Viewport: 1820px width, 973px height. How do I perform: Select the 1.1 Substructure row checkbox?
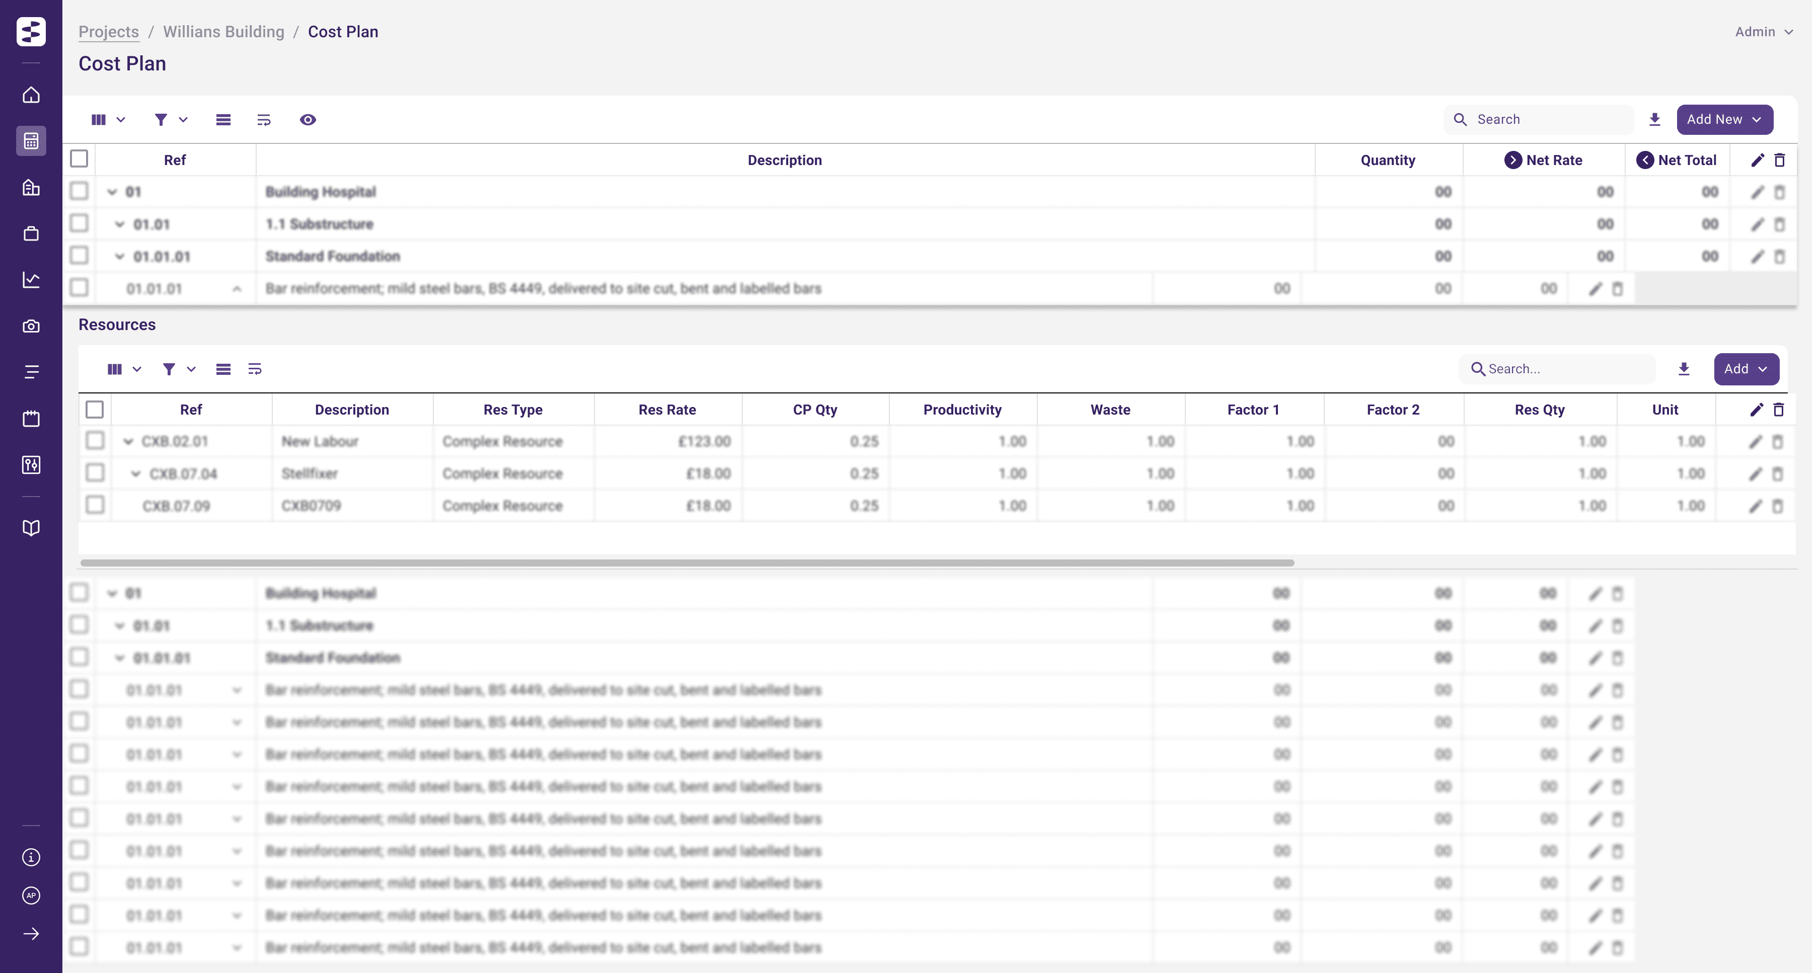click(79, 224)
